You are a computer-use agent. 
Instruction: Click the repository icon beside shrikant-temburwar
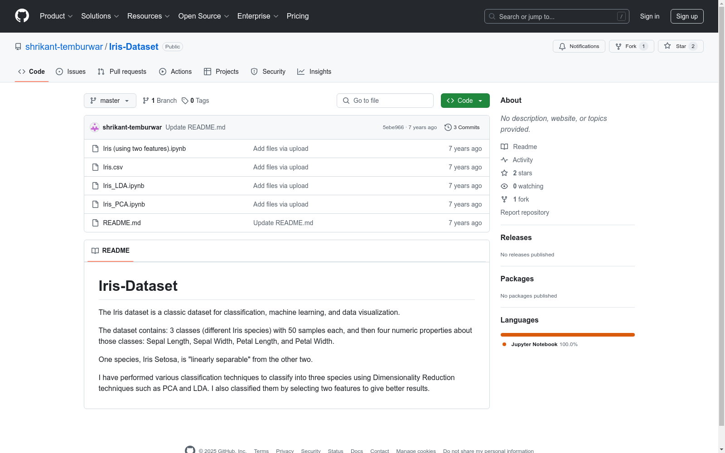coord(18,47)
